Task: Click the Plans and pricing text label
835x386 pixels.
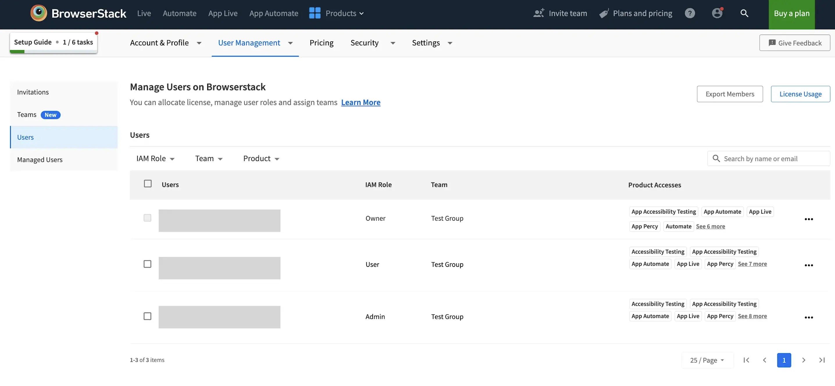Action: 643,13
